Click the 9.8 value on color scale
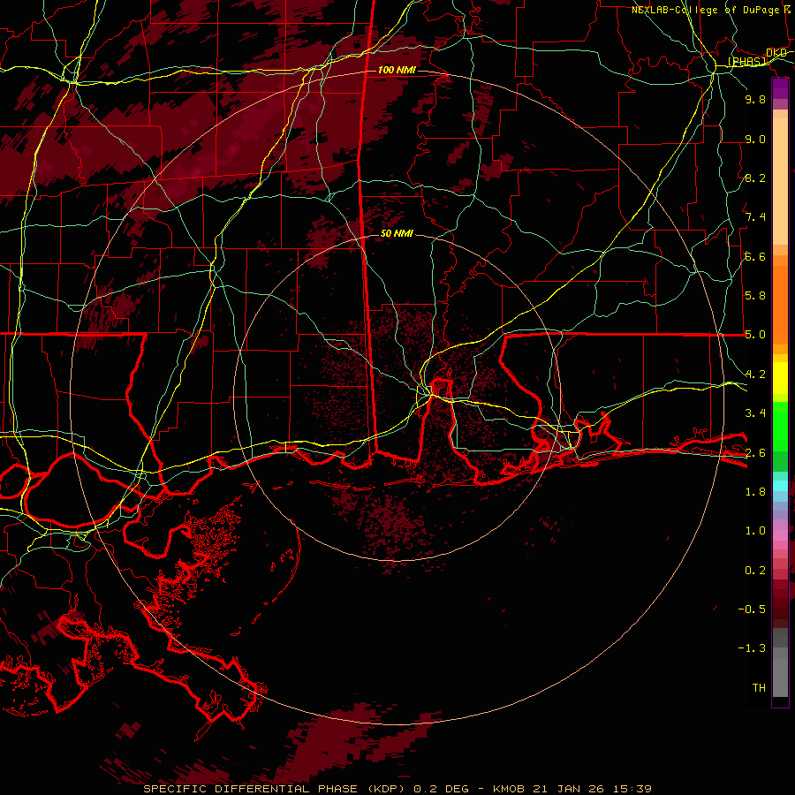795x795 pixels. 755,99
